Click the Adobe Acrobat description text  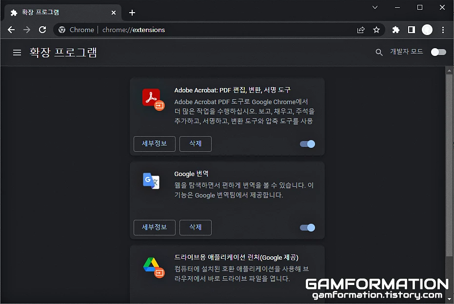tap(244, 111)
